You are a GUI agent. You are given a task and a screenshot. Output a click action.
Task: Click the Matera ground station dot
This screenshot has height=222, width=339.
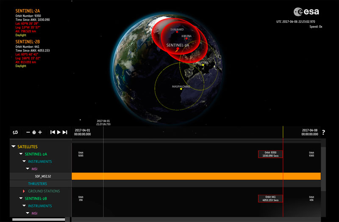(203, 65)
